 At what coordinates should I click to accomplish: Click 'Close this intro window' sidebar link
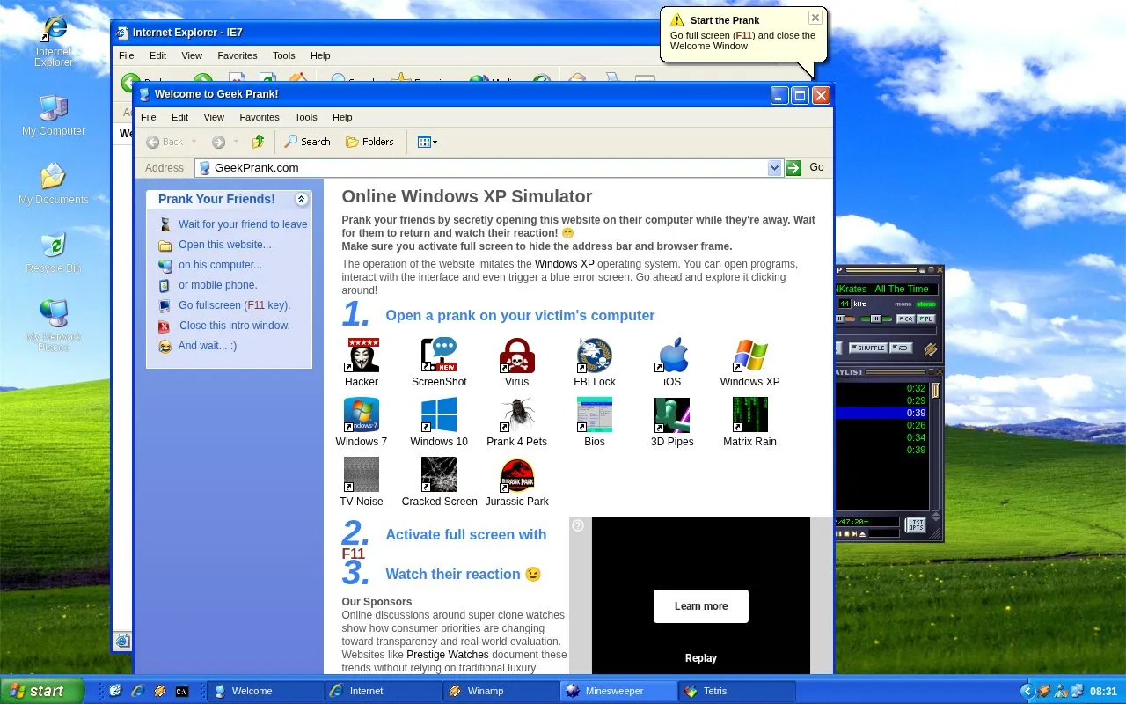[235, 326]
